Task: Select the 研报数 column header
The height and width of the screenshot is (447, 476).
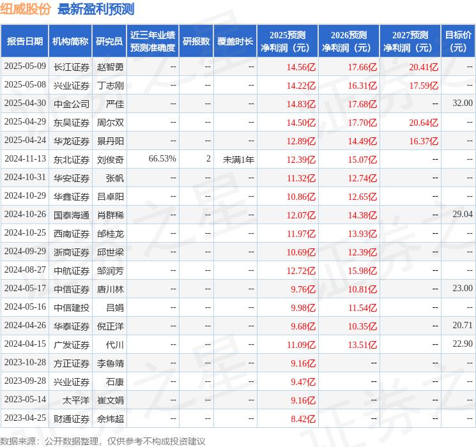Action: point(196,41)
